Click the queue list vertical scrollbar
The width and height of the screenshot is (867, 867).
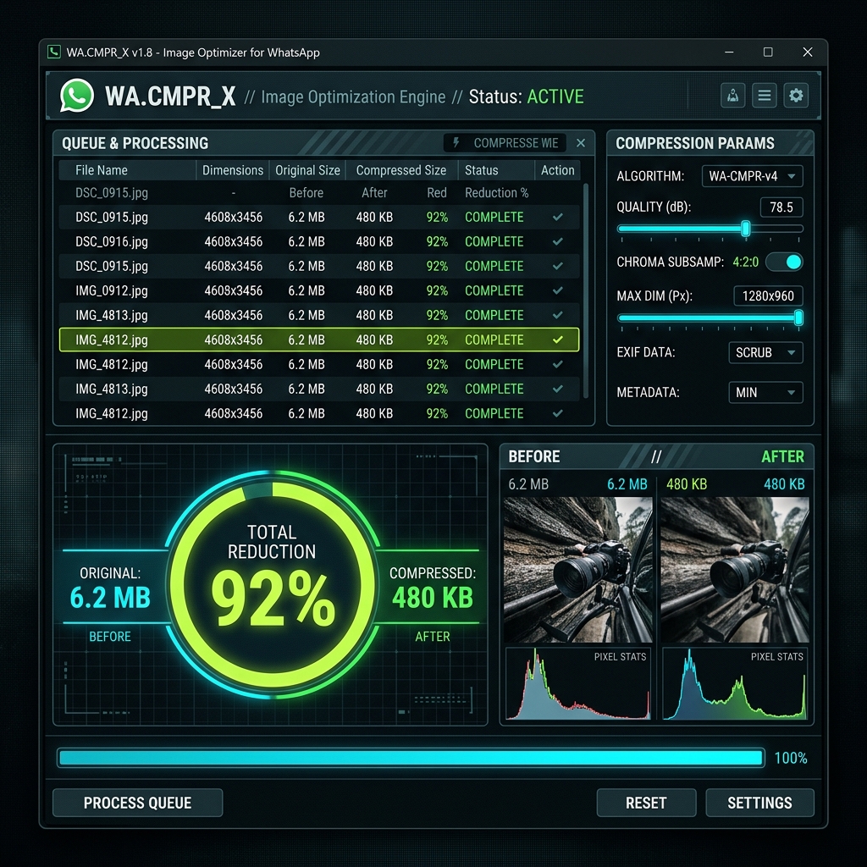point(586,291)
